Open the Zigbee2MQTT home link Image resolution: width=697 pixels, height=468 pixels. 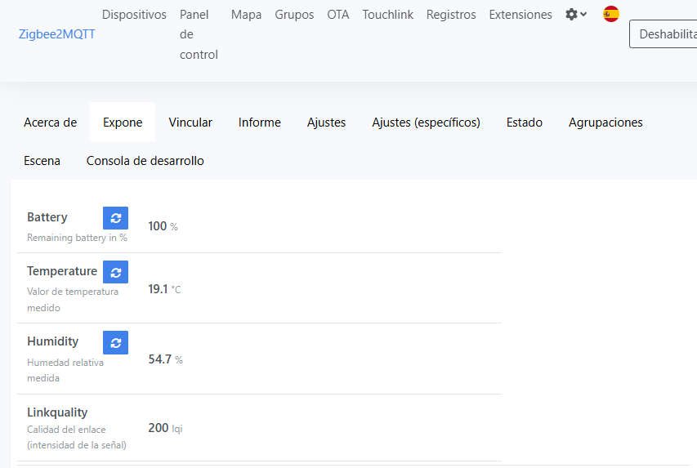(56, 34)
